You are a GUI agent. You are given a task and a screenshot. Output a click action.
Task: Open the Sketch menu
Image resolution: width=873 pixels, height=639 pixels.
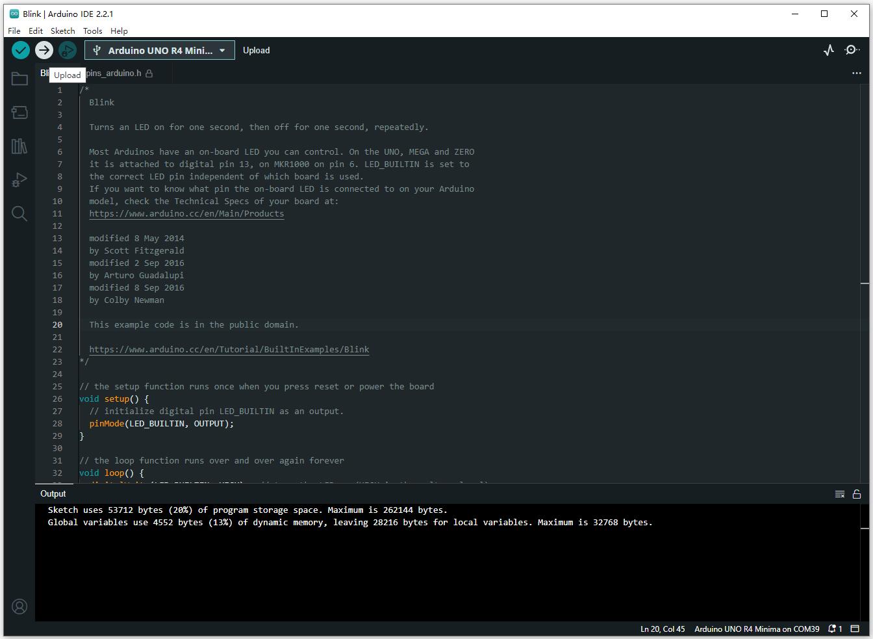tap(62, 31)
